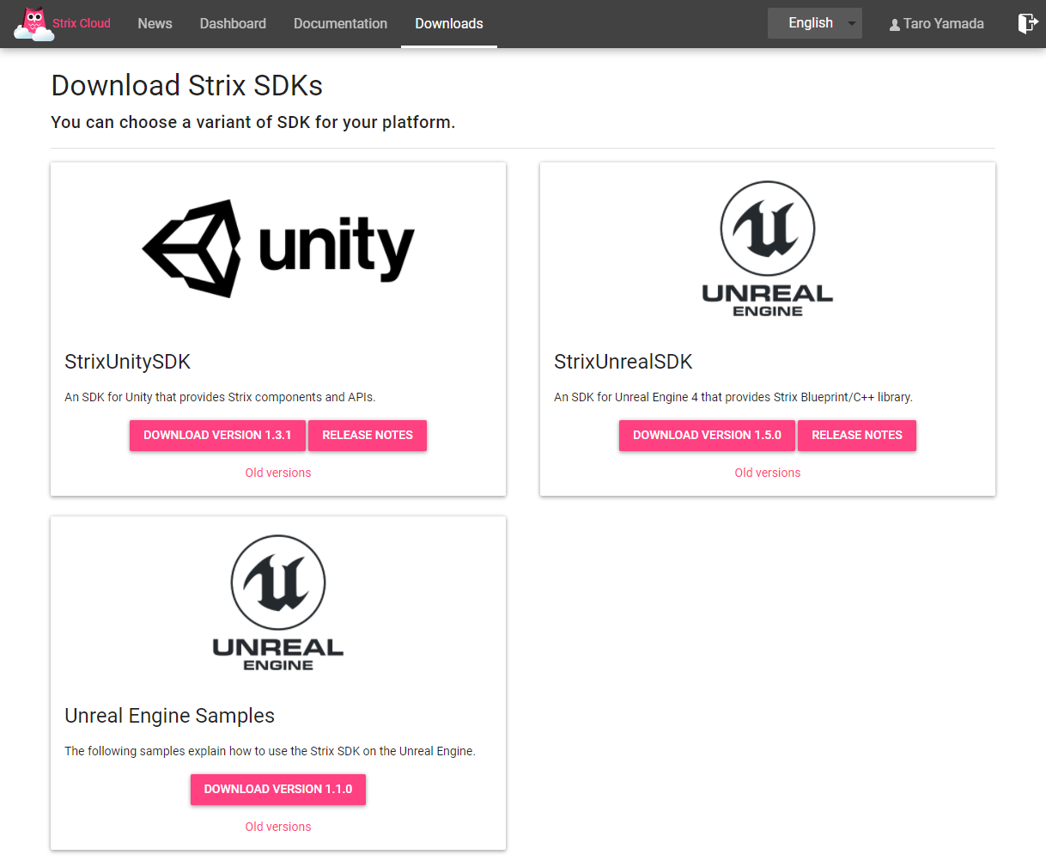The height and width of the screenshot is (867, 1046).
Task: View Old versions of StrixUnitySDK
Action: pyautogui.click(x=277, y=472)
